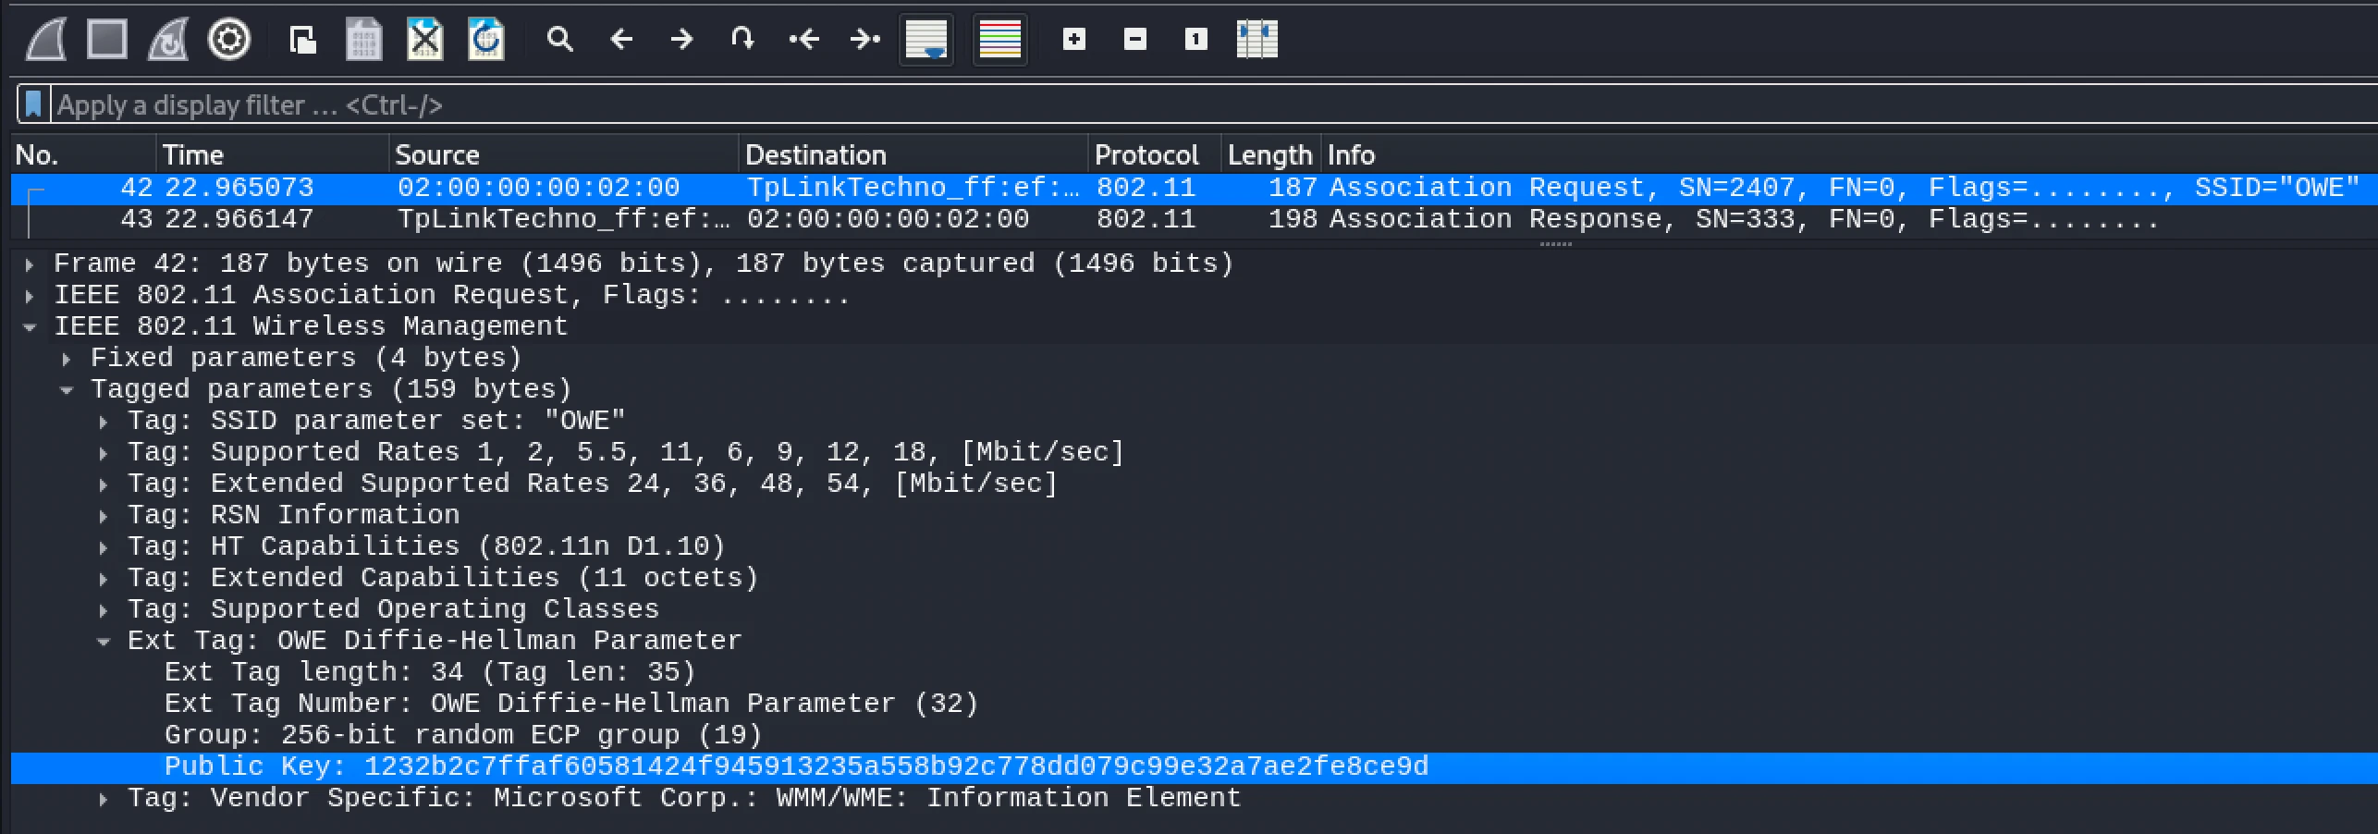Zoom in the packet text
The height and width of the screenshot is (834, 2378).
tap(1073, 40)
